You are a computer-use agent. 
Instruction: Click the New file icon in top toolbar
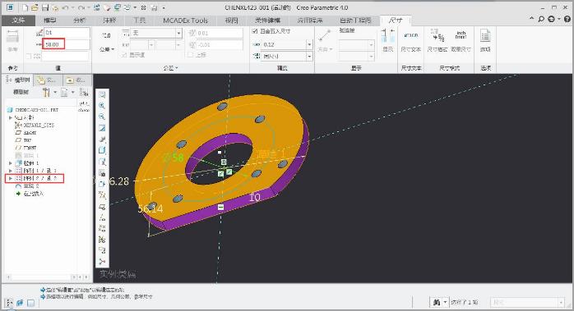[x=25, y=7]
